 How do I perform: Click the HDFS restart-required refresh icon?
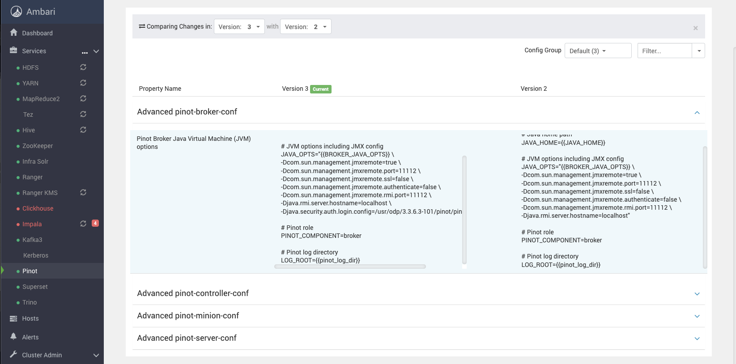point(83,67)
